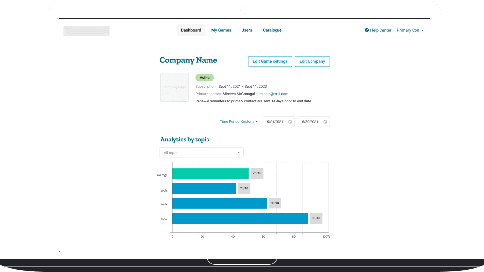Switch to the Catalogue tab

point(272,30)
